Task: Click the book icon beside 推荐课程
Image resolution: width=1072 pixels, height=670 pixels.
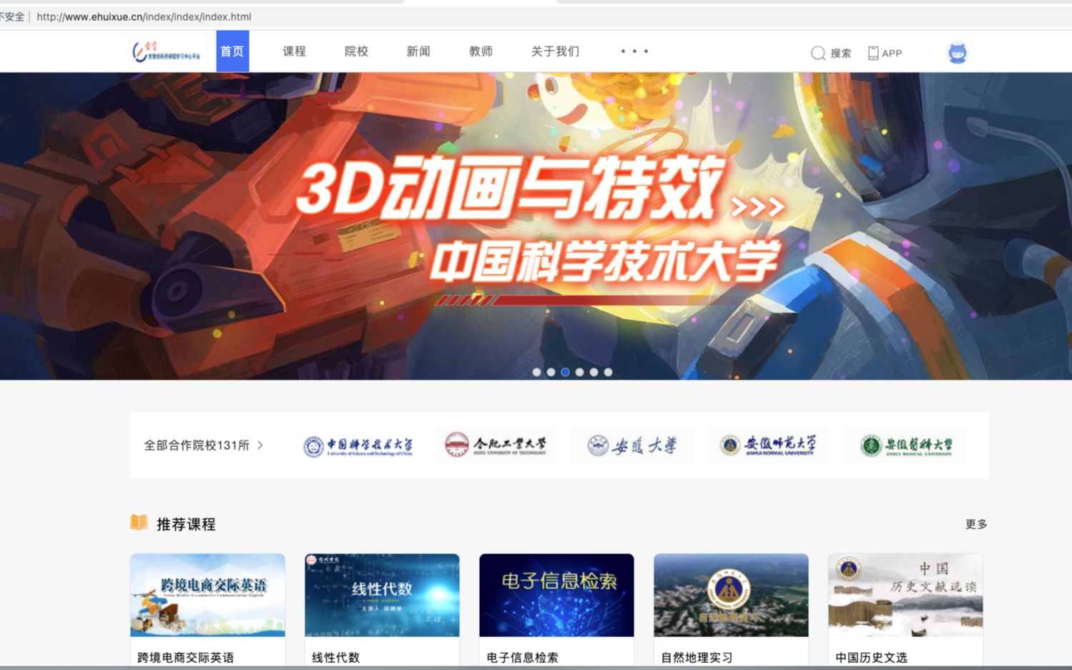Action: click(x=139, y=523)
